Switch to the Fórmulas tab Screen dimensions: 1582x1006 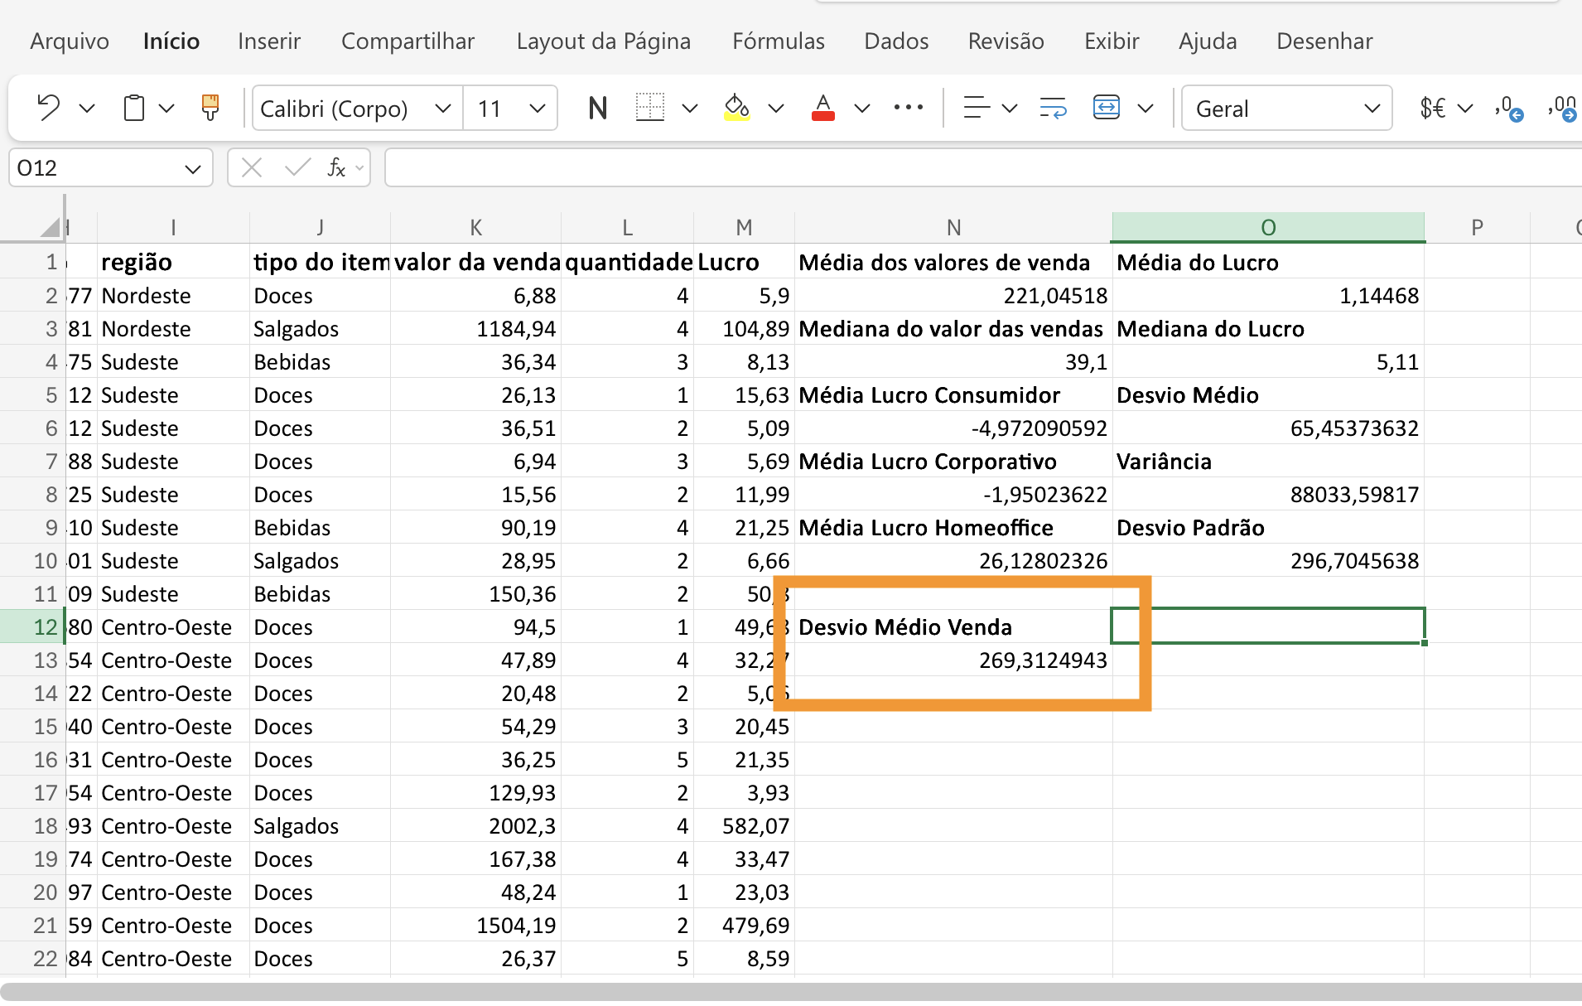click(x=779, y=41)
